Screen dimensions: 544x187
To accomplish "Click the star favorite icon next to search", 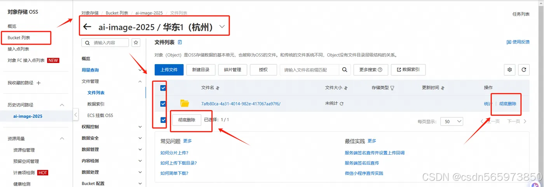I will click(136, 42).
